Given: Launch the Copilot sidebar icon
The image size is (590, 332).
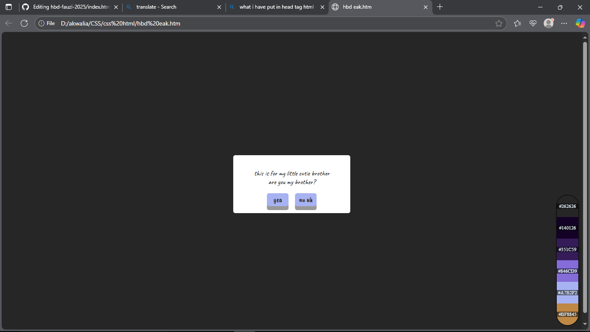Looking at the screenshot, I should pyautogui.click(x=580, y=23).
